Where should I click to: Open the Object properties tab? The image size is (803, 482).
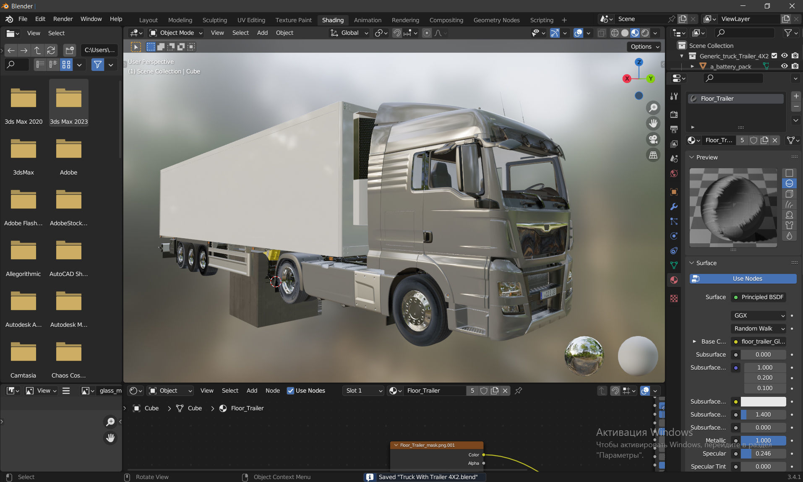coord(674,192)
